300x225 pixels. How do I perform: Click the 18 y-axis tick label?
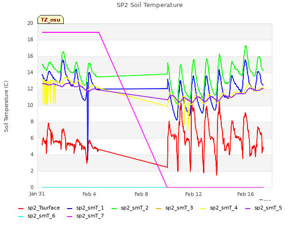click(30, 39)
